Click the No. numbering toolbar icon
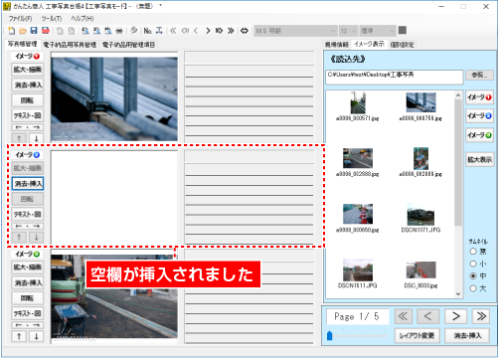498x358 pixels. 147,31
